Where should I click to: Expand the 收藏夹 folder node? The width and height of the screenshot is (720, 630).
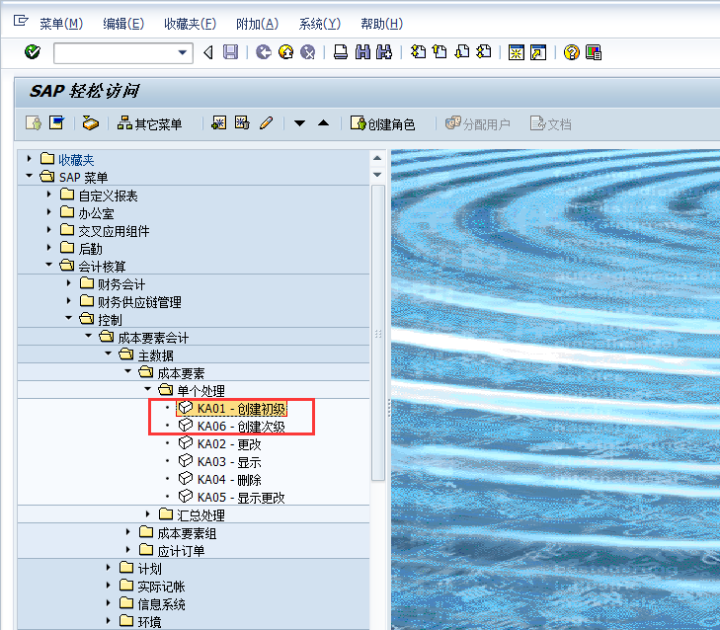(x=30, y=159)
